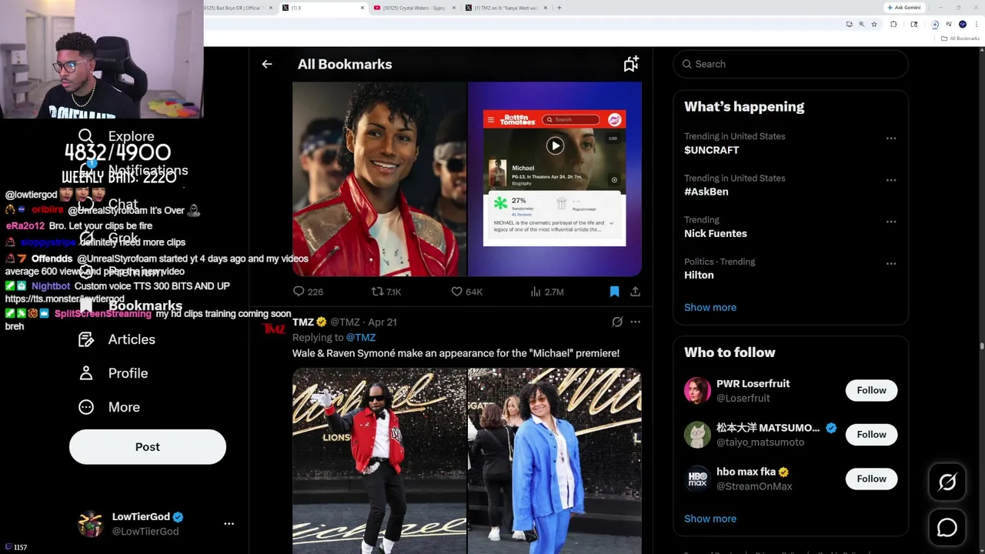Open hbo max account avatar
Screen dimensions: 985x554
[x=698, y=479]
